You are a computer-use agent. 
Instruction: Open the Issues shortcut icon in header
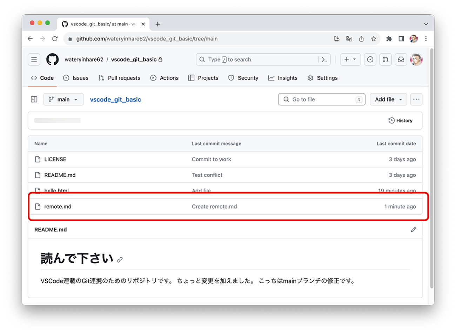tap(370, 60)
